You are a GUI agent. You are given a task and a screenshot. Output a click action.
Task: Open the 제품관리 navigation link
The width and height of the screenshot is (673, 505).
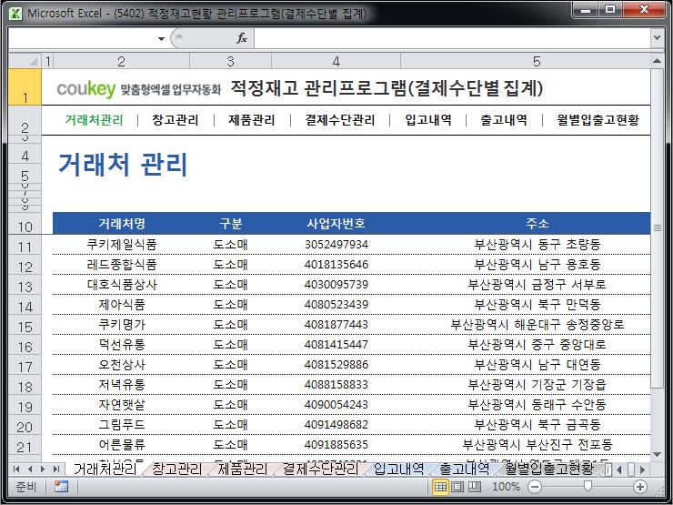252,120
